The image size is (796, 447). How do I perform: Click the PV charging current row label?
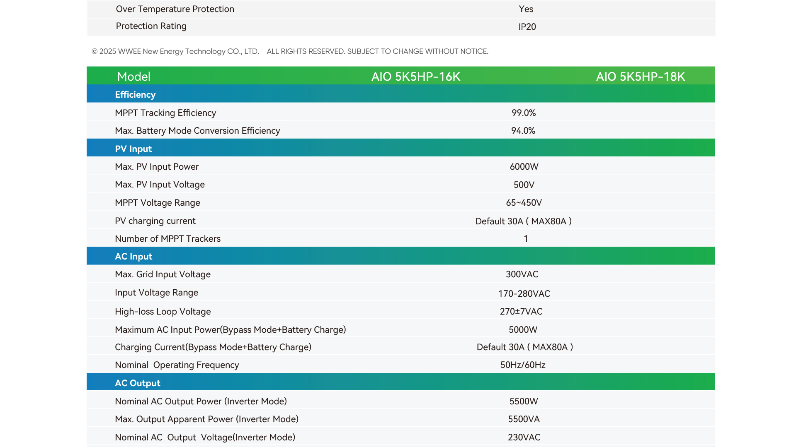click(x=155, y=221)
